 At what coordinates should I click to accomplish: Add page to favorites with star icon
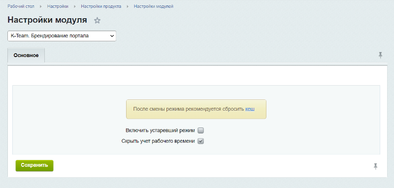[x=97, y=21]
